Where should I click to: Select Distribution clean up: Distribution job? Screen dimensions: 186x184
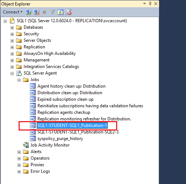(x=70, y=93)
